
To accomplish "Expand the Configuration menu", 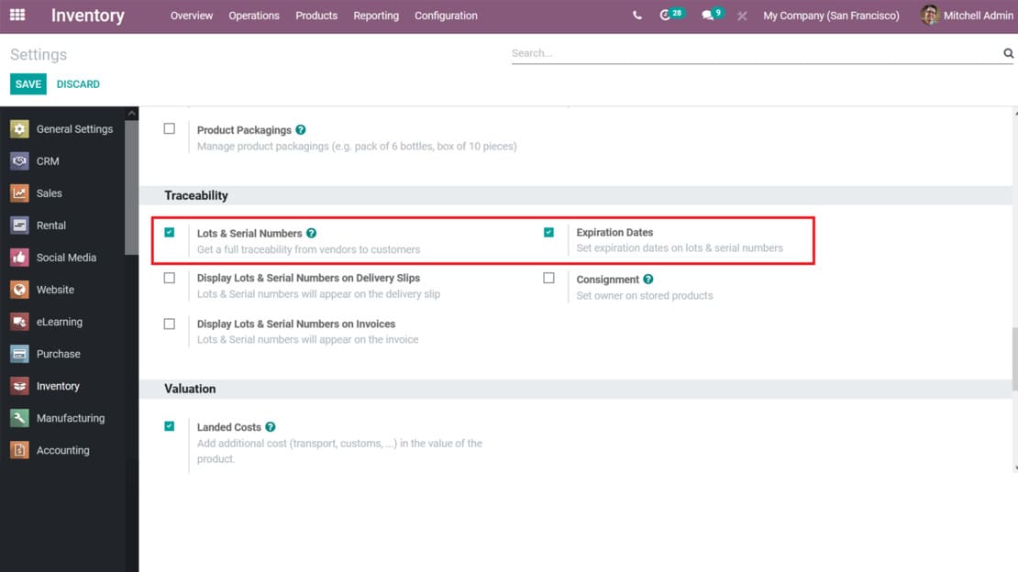I will tap(446, 16).
